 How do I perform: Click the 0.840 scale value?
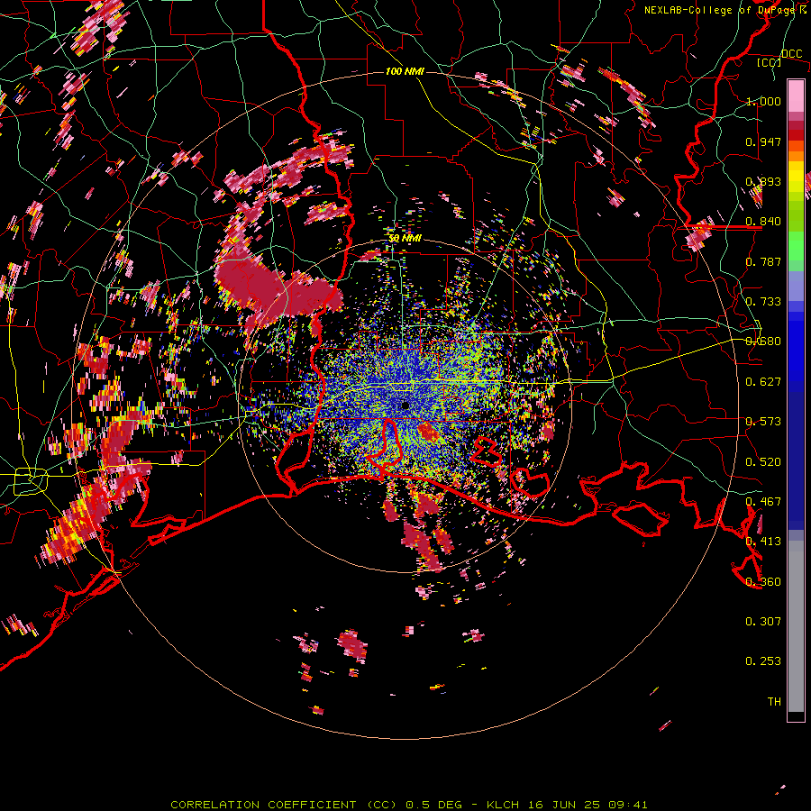click(x=763, y=222)
